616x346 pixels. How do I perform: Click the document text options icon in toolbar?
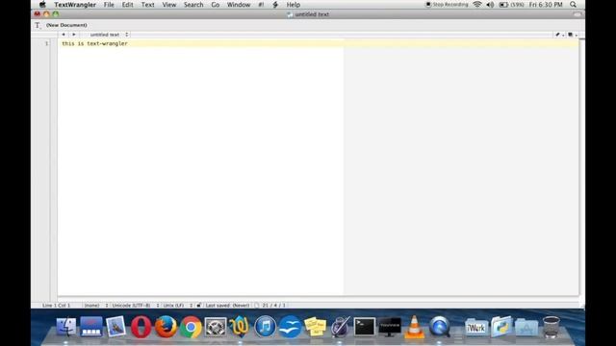click(x=38, y=25)
